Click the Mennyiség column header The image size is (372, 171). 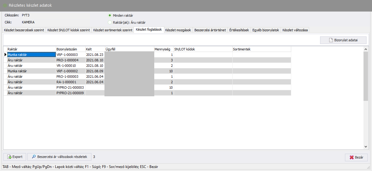(164, 49)
